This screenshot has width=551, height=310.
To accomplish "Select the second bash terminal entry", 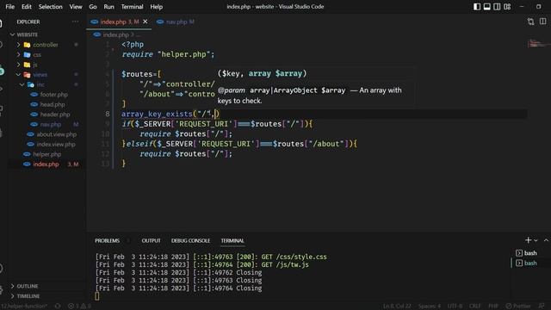I will point(530,263).
